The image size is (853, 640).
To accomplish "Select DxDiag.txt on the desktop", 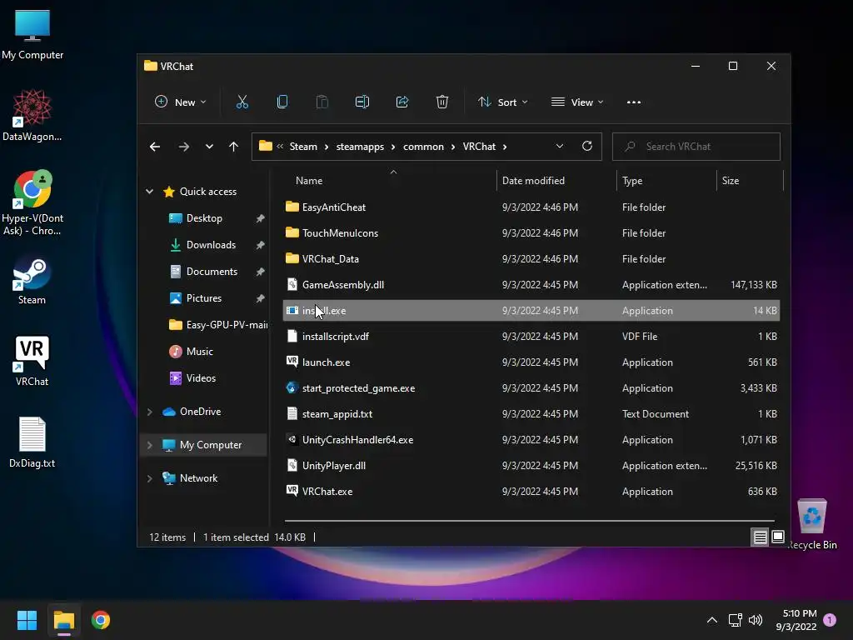I will 32,442.
